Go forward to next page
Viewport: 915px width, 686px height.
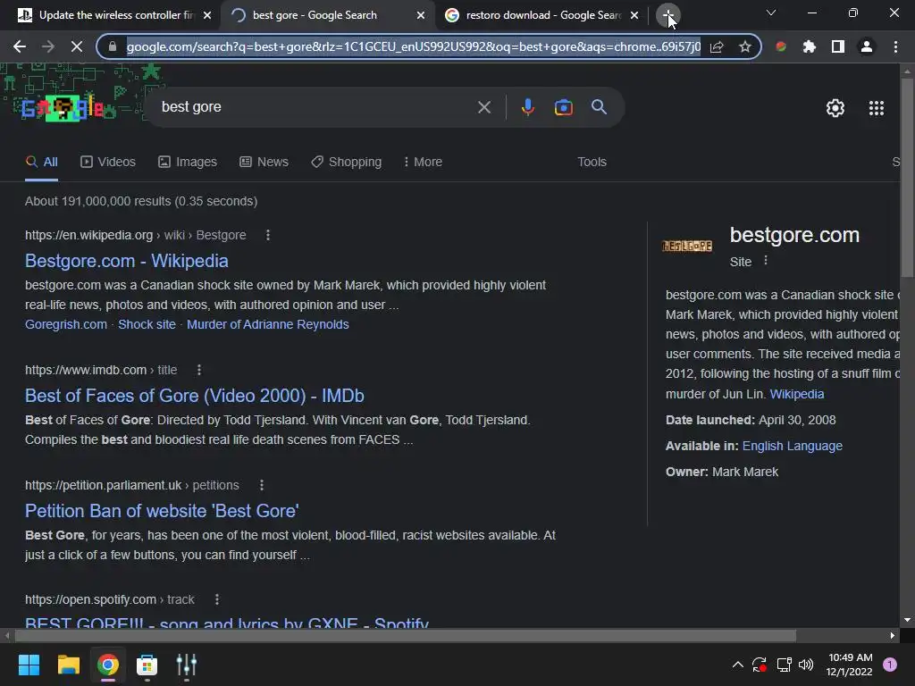click(48, 46)
